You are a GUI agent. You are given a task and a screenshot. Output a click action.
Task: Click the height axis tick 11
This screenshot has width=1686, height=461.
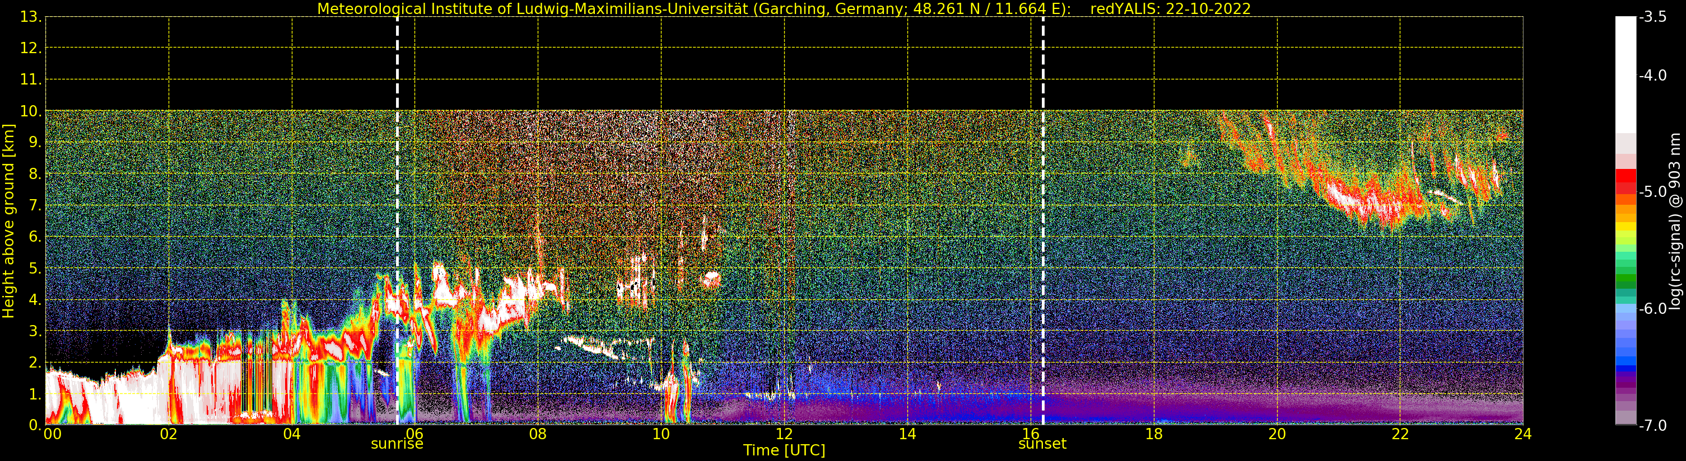(30, 80)
